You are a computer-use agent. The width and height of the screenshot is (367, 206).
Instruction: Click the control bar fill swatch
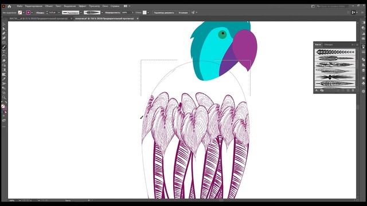[20, 13]
